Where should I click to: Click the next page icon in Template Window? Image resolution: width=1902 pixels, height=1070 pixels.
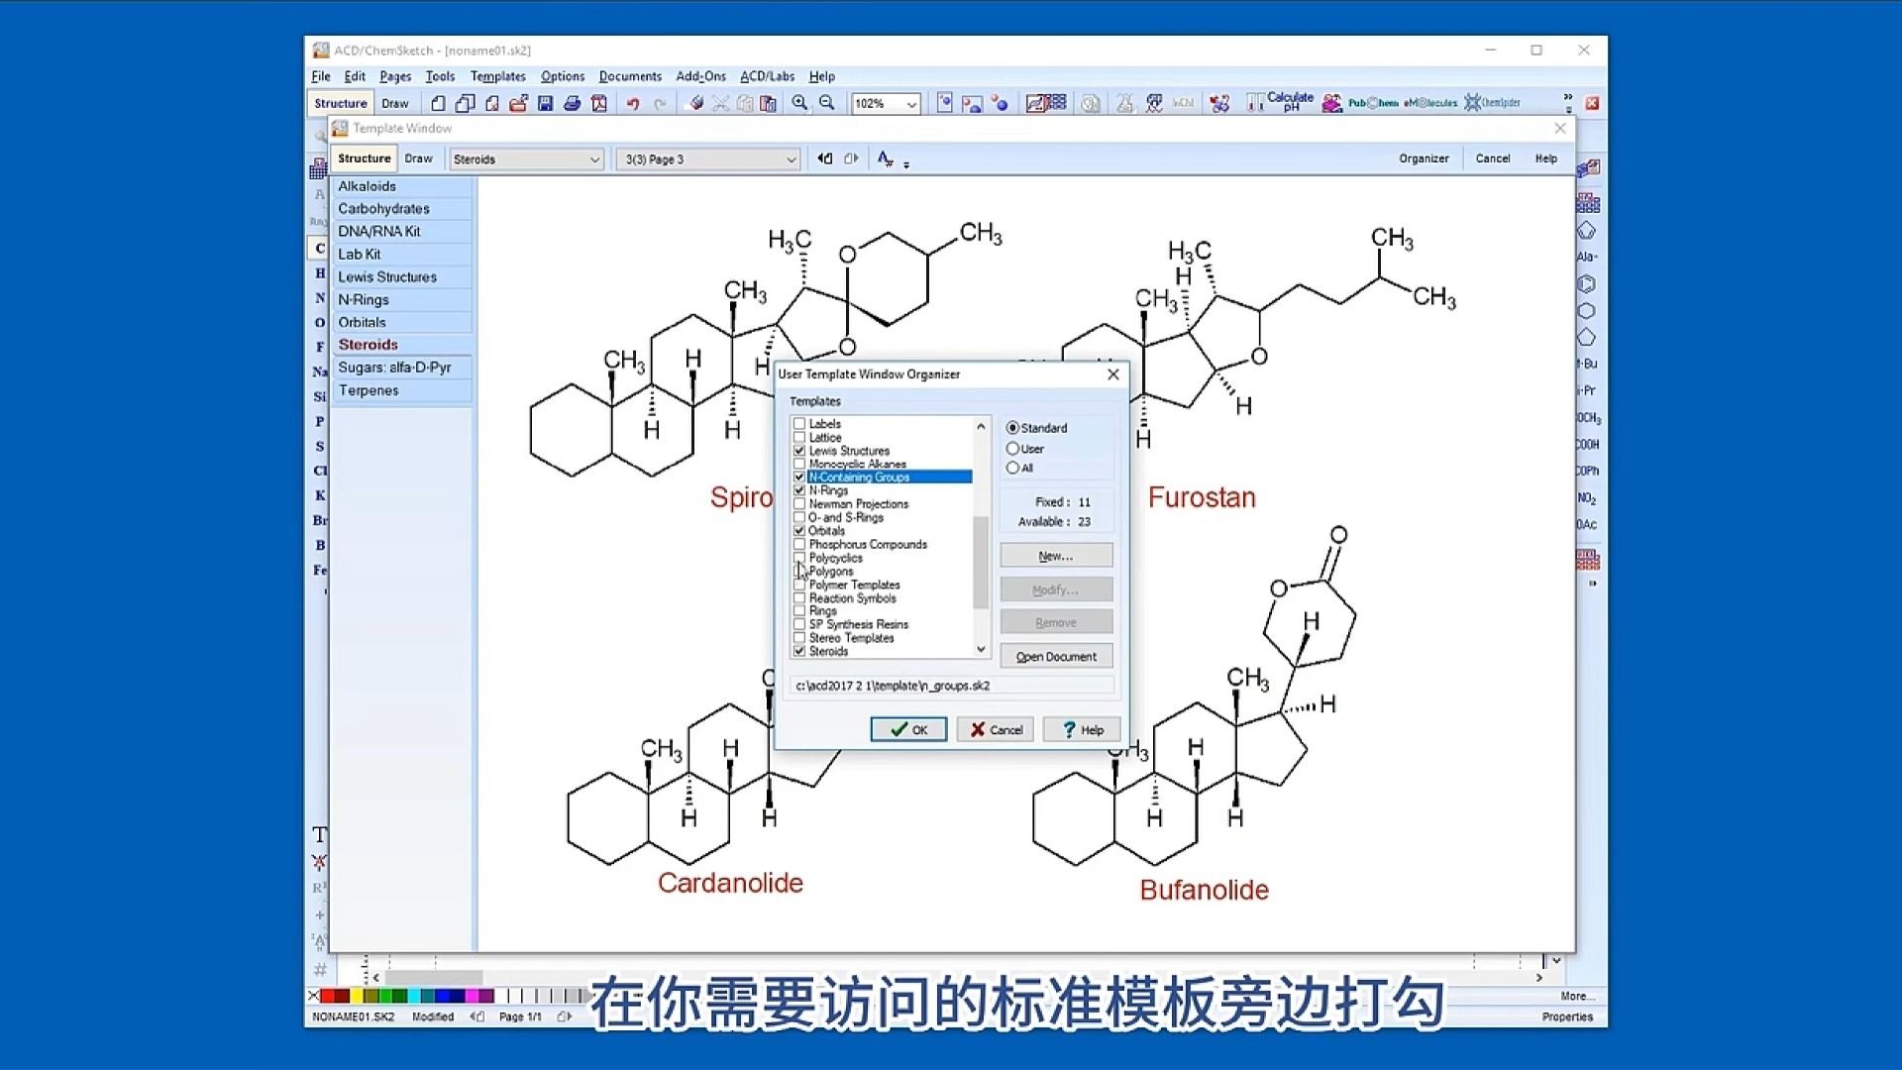coord(851,159)
